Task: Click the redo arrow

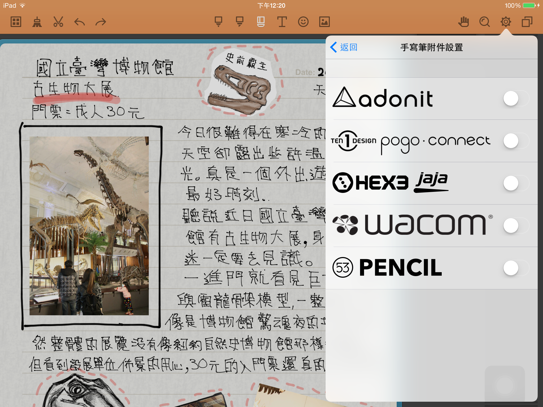Action: coord(101,22)
